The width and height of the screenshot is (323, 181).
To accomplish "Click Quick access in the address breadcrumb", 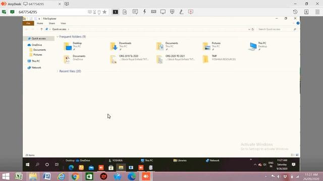I will point(59,29).
